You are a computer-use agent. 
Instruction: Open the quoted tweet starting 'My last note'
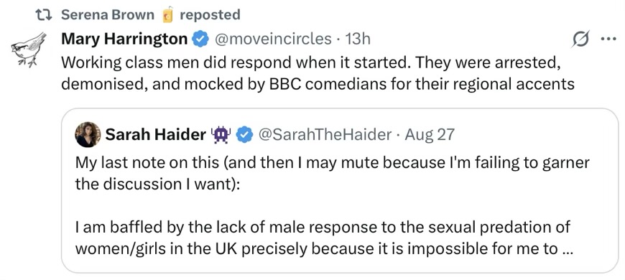pos(340,190)
